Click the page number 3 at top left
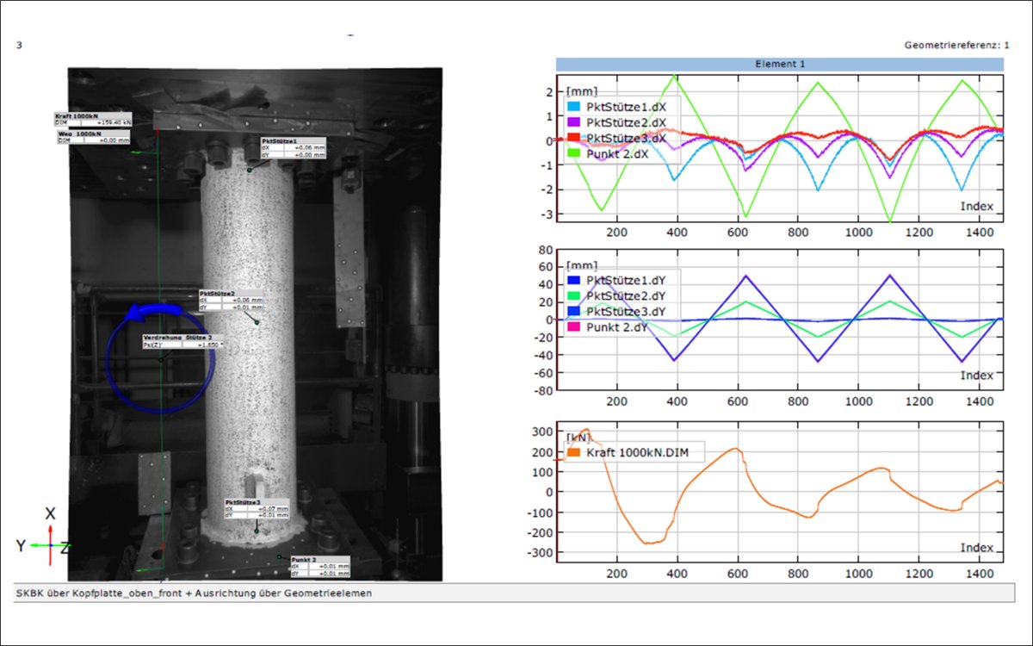 [x=19, y=44]
